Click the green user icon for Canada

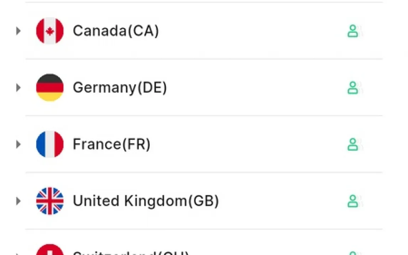coord(353,31)
